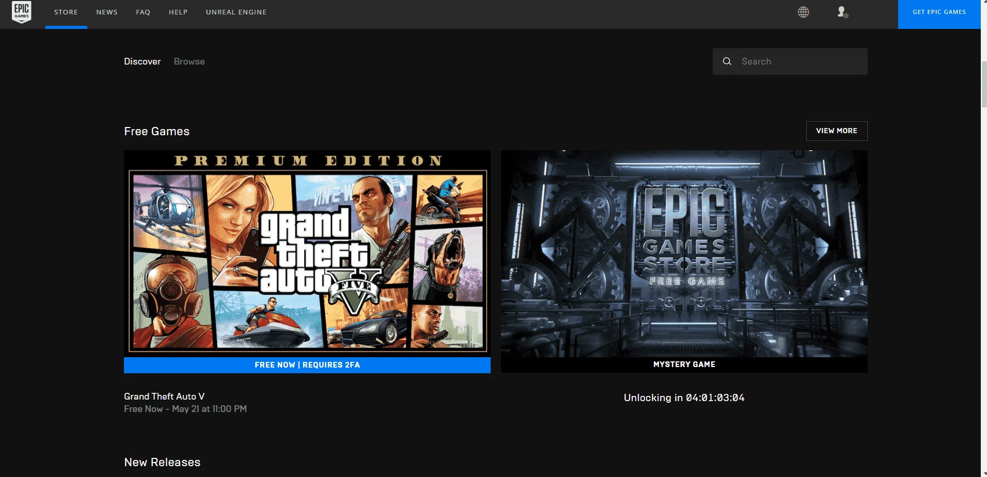Screen dimensions: 987x477
Task: Click the Free Now May 21 date text
Action: pyautogui.click(x=185, y=409)
